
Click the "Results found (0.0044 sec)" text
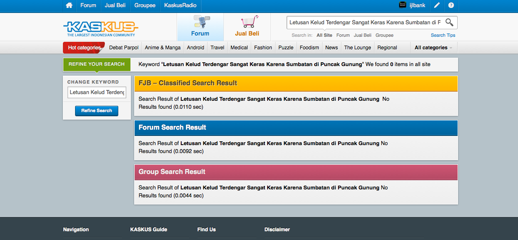coord(171,196)
